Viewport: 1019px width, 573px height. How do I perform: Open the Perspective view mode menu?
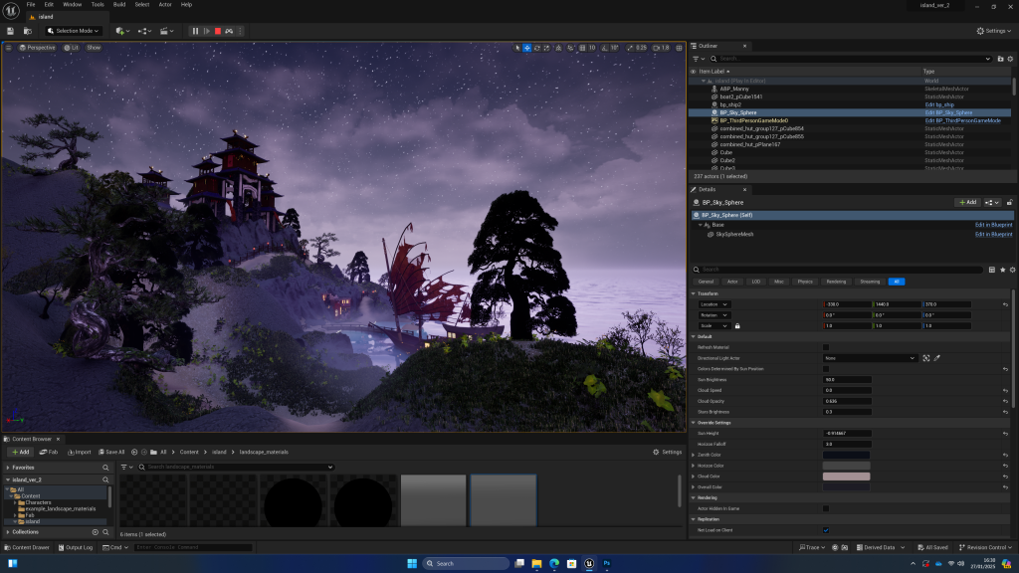click(x=37, y=48)
